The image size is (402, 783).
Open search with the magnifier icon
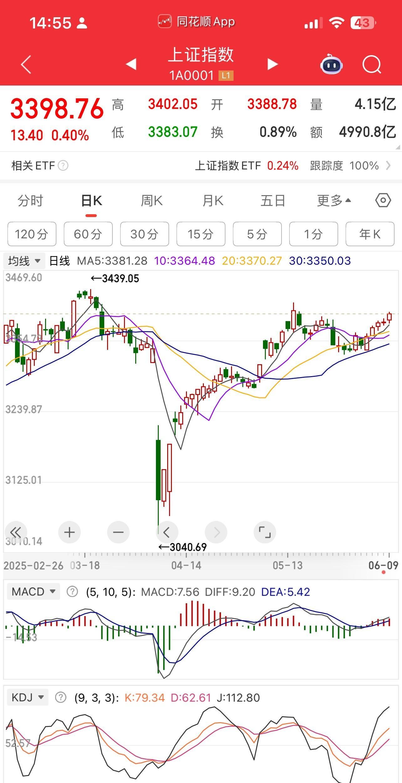pyautogui.click(x=372, y=65)
